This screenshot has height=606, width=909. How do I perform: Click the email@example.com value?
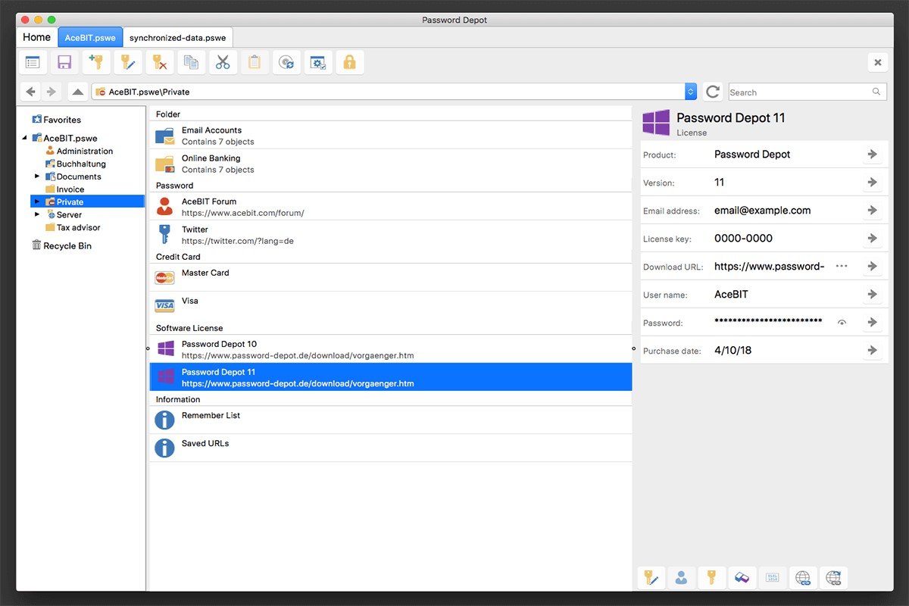click(x=762, y=211)
